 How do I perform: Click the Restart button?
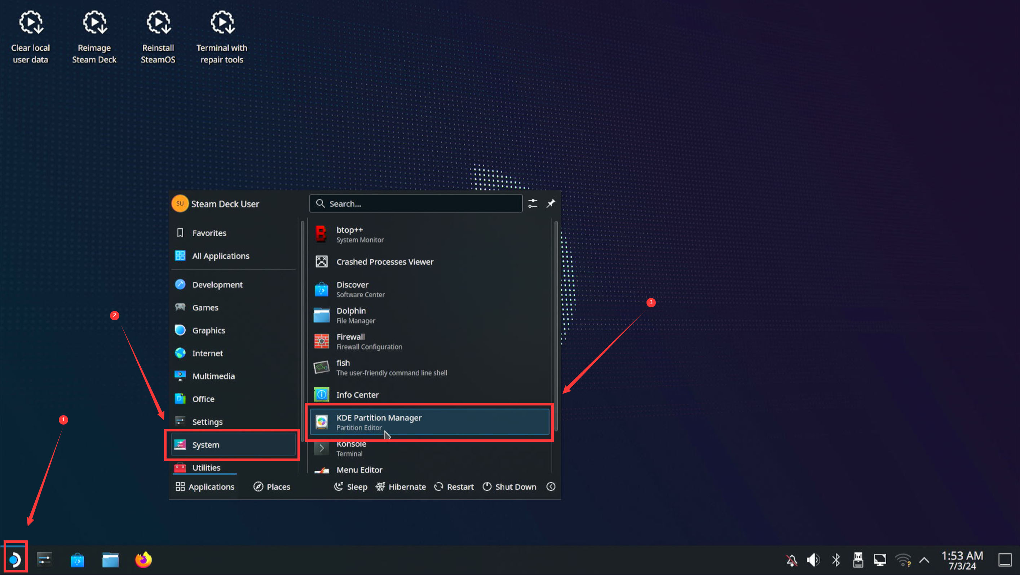tap(454, 487)
